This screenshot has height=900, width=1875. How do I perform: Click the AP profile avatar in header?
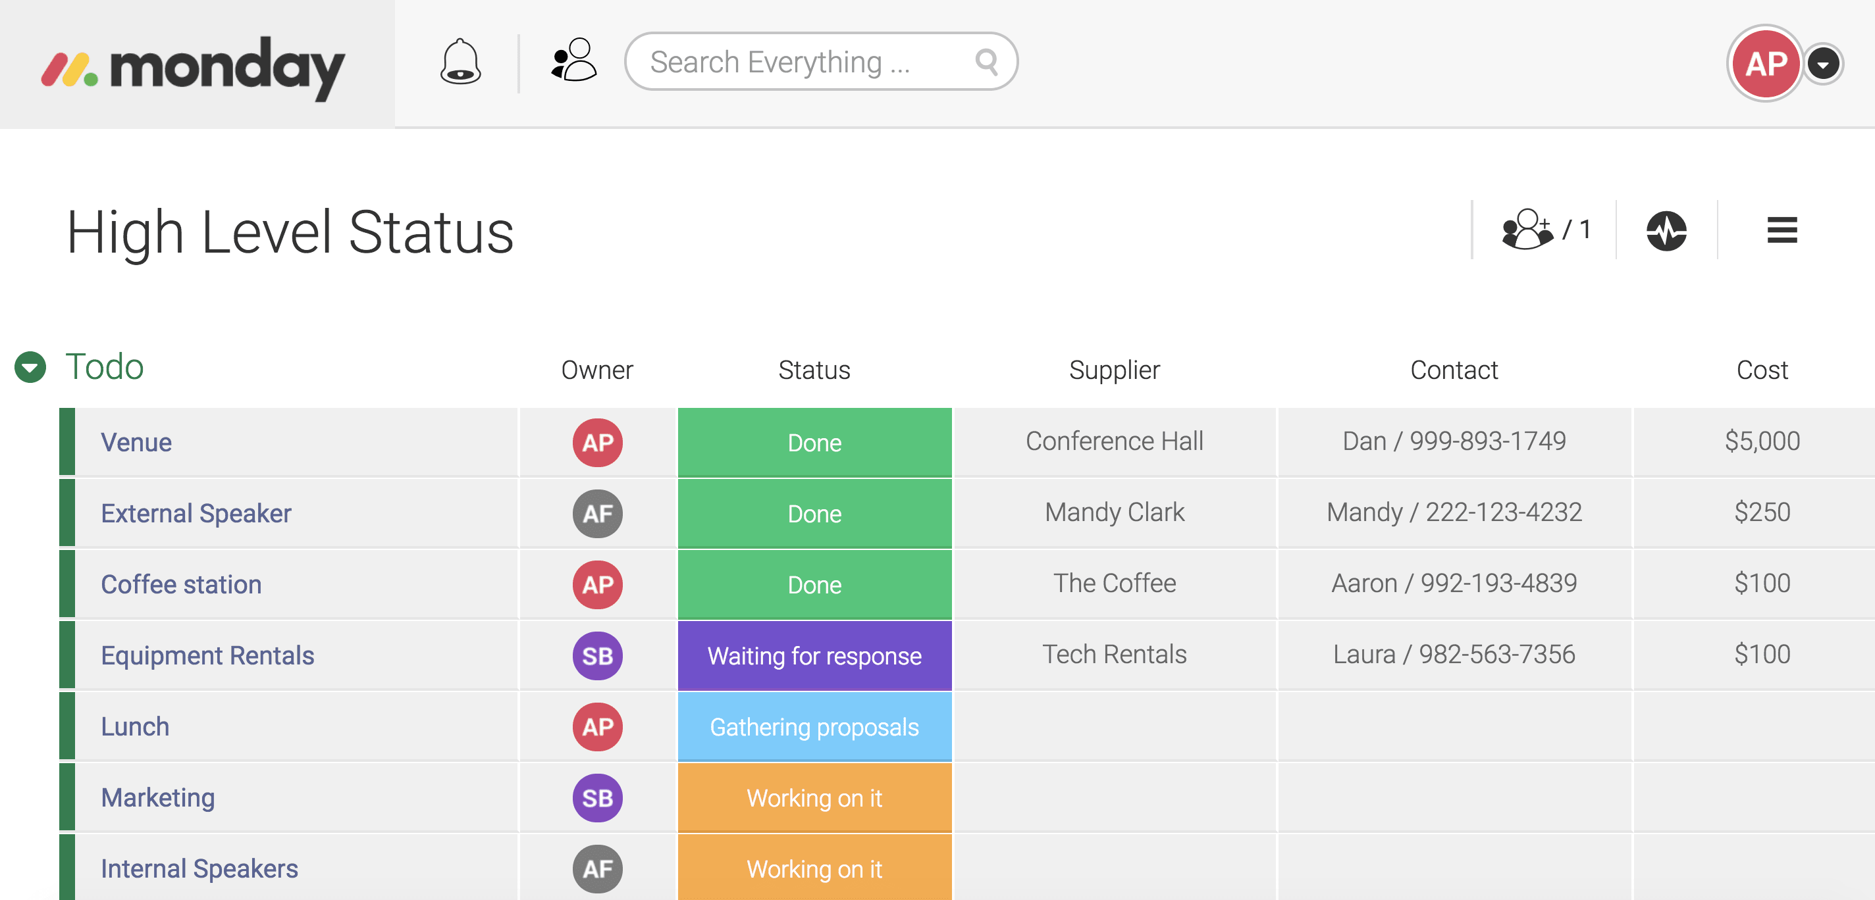click(1765, 64)
